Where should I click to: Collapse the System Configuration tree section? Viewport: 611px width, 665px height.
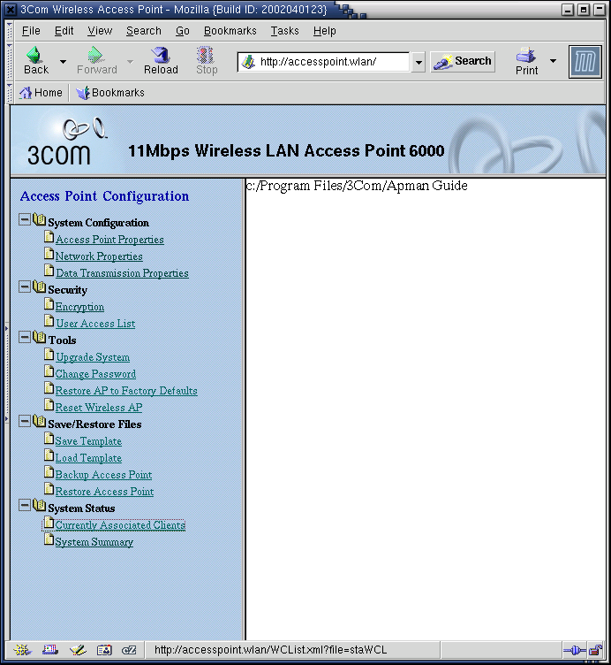25,219
